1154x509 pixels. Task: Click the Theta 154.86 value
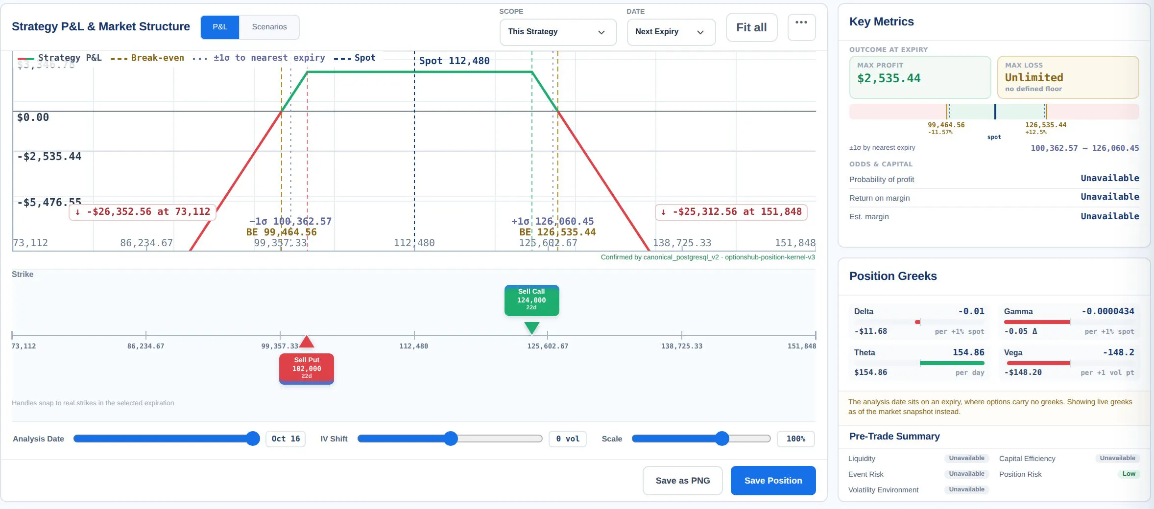[968, 352]
